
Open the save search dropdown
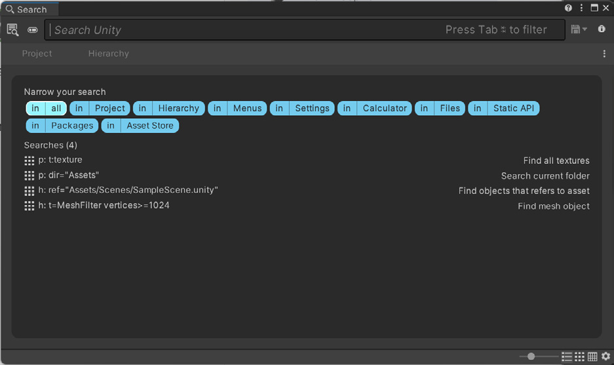coord(579,29)
